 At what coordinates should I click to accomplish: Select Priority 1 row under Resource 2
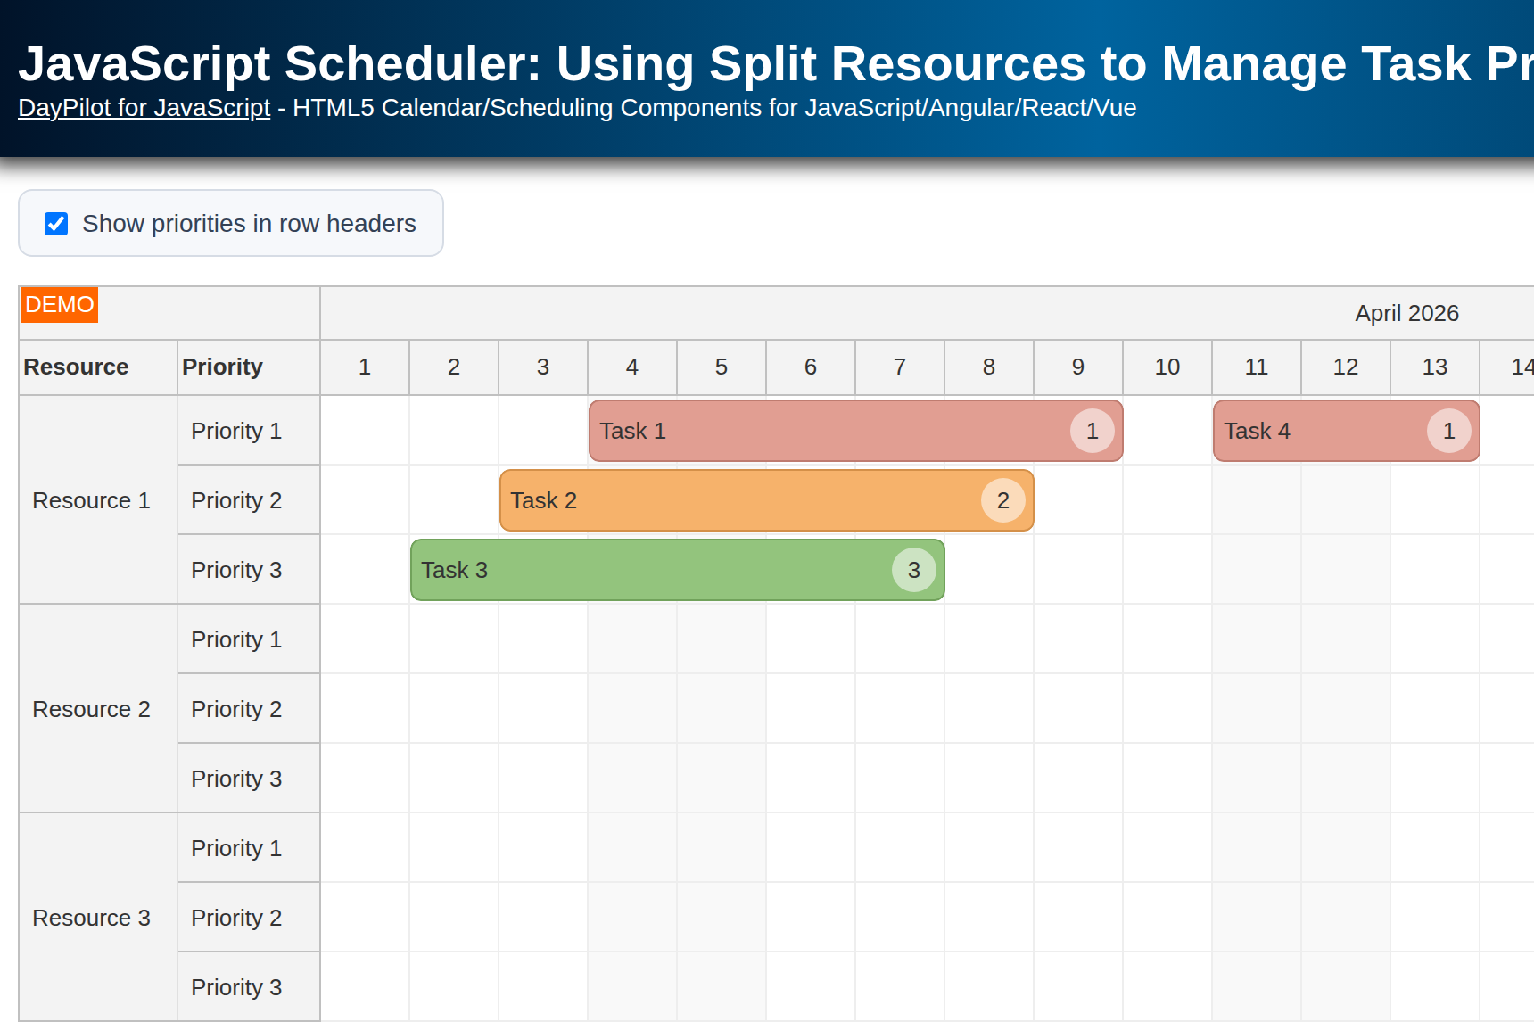tap(235, 639)
